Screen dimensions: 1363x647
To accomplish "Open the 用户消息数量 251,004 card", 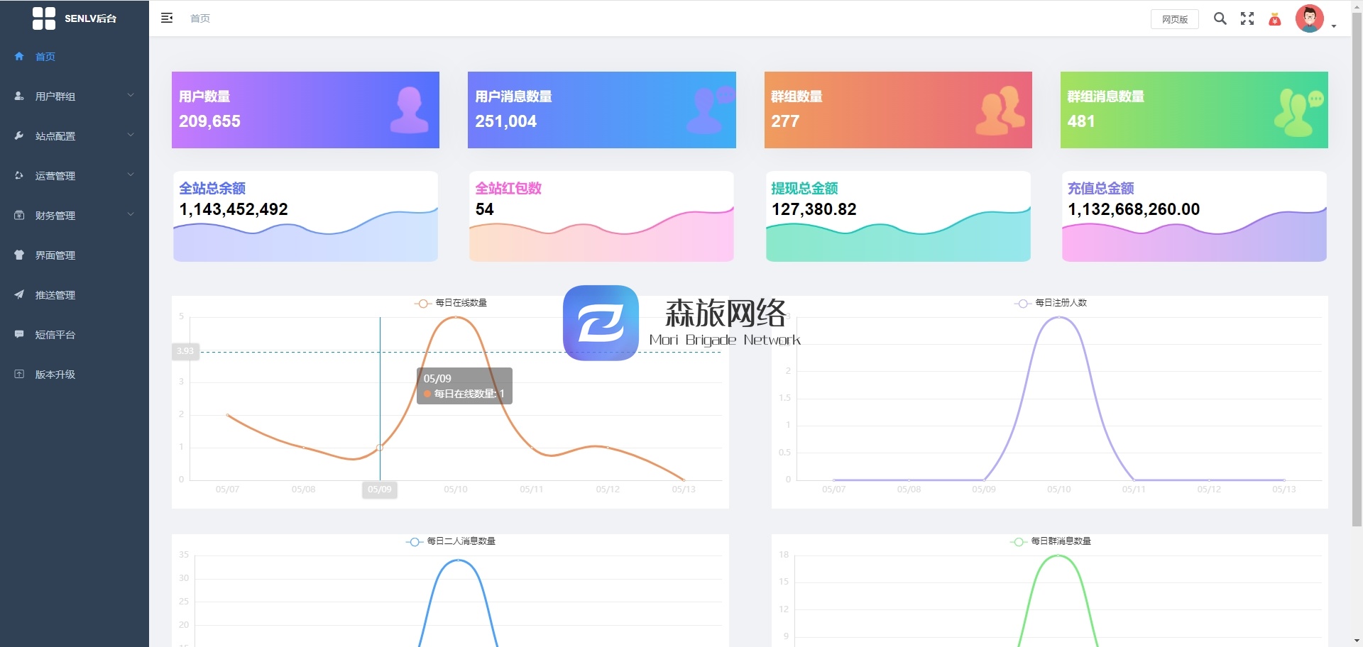I will point(601,110).
